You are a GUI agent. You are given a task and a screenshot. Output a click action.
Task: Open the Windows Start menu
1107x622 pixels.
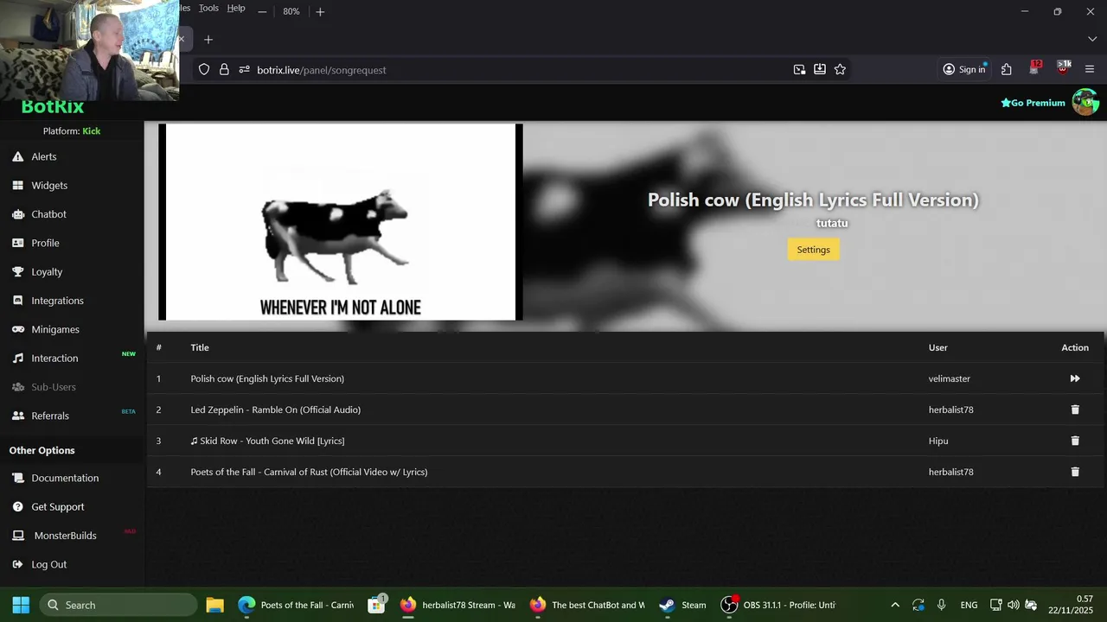tap(21, 605)
